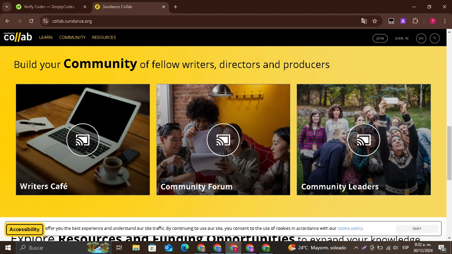452x254 pixels.
Task: Open the Extensions puzzle icon
Action: click(x=415, y=21)
